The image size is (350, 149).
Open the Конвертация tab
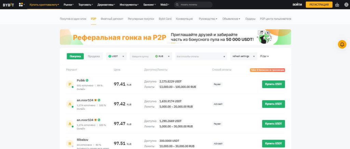184,19
